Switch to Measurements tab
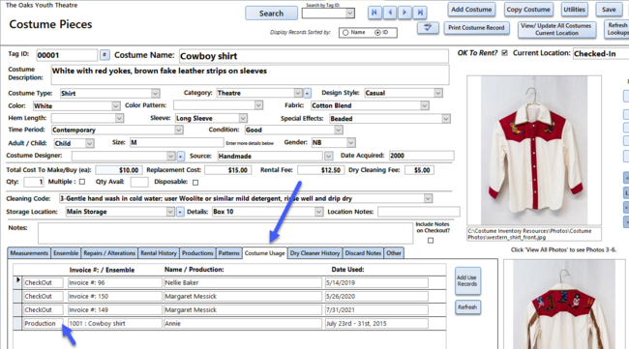This screenshot has height=349, width=629. point(29,253)
